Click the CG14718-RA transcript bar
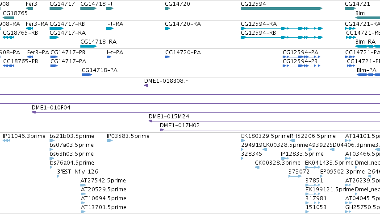 (x=88, y=46)
